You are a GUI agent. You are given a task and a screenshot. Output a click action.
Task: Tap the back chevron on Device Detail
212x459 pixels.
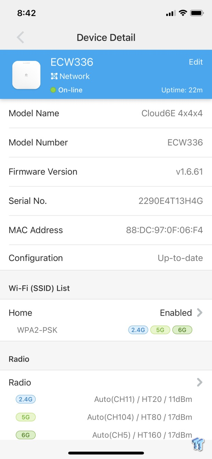tap(20, 37)
